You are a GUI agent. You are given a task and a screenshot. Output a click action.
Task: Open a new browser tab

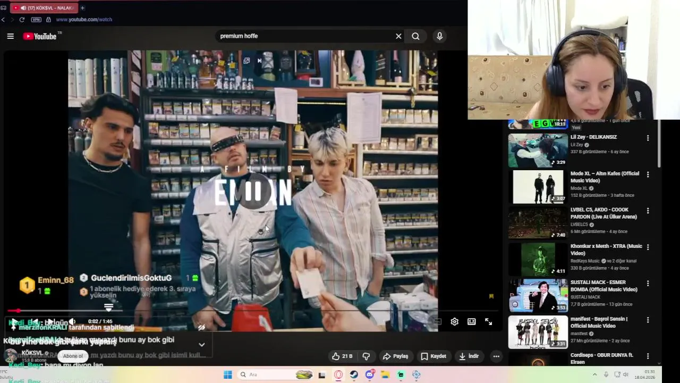click(x=82, y=8)
